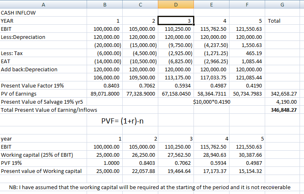
Task: Select highlighted column D header
Action: [176, 5]
